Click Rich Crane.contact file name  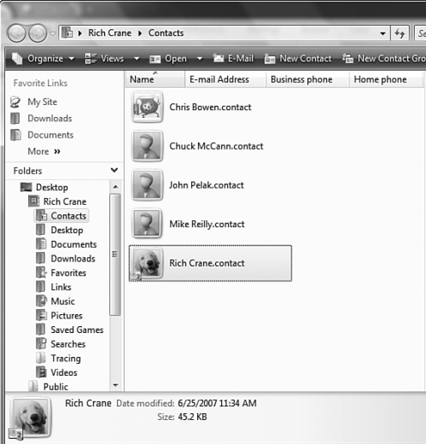tap(207, 263)
